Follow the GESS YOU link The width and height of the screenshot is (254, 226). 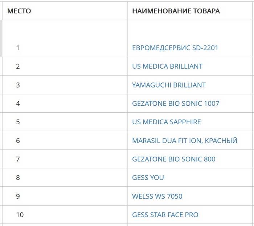[x=148, y=178]
